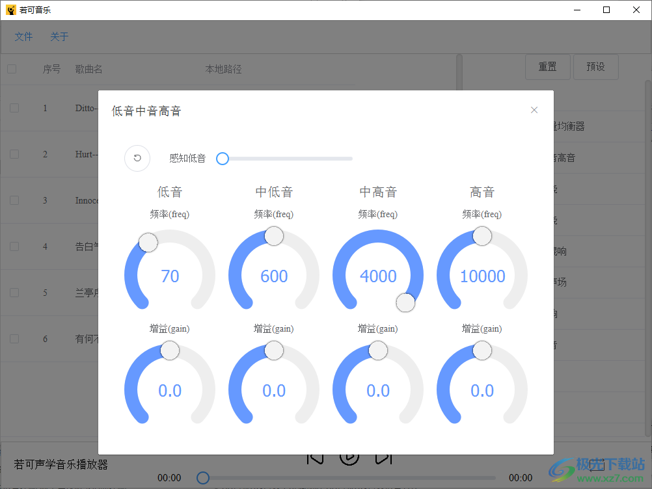The height and width of the screenshot is (489, 652).
Task: Check the box for song row 5
Action: [x=14, y=293]
